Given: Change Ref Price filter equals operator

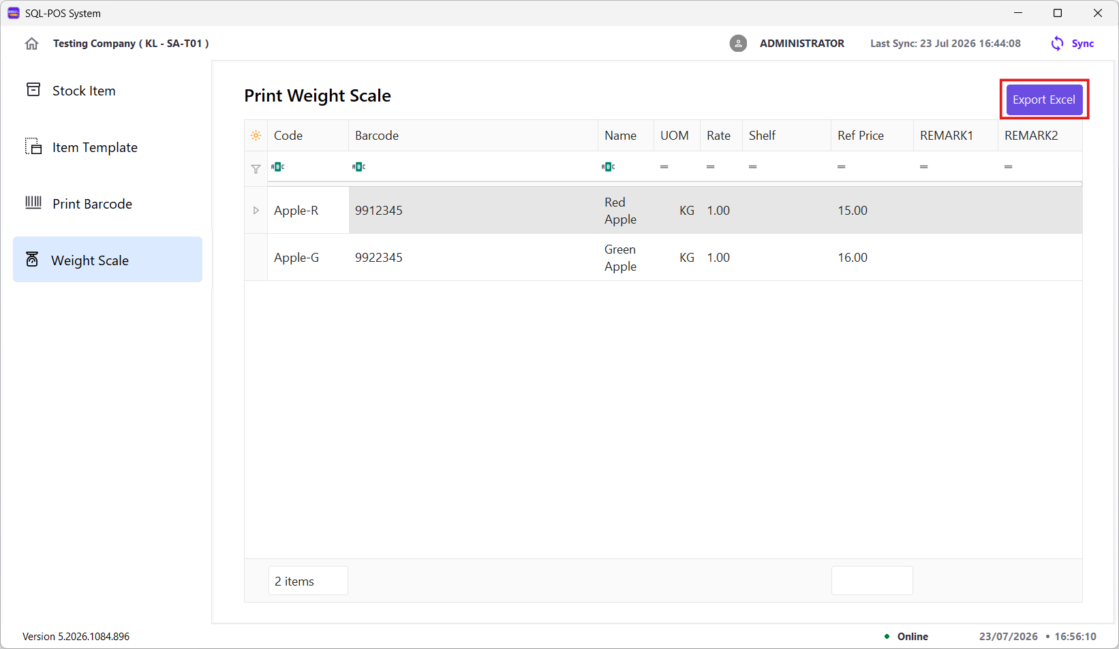Looking at the screenshot, I should (x=842, y=167).
